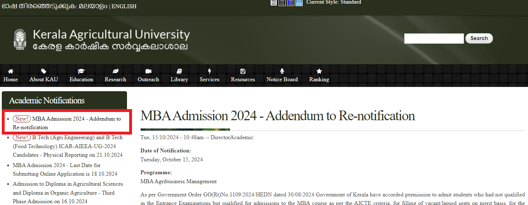Click the book icon above Library
This screenshot has width=528, height=205.
(x=179, y=71)
